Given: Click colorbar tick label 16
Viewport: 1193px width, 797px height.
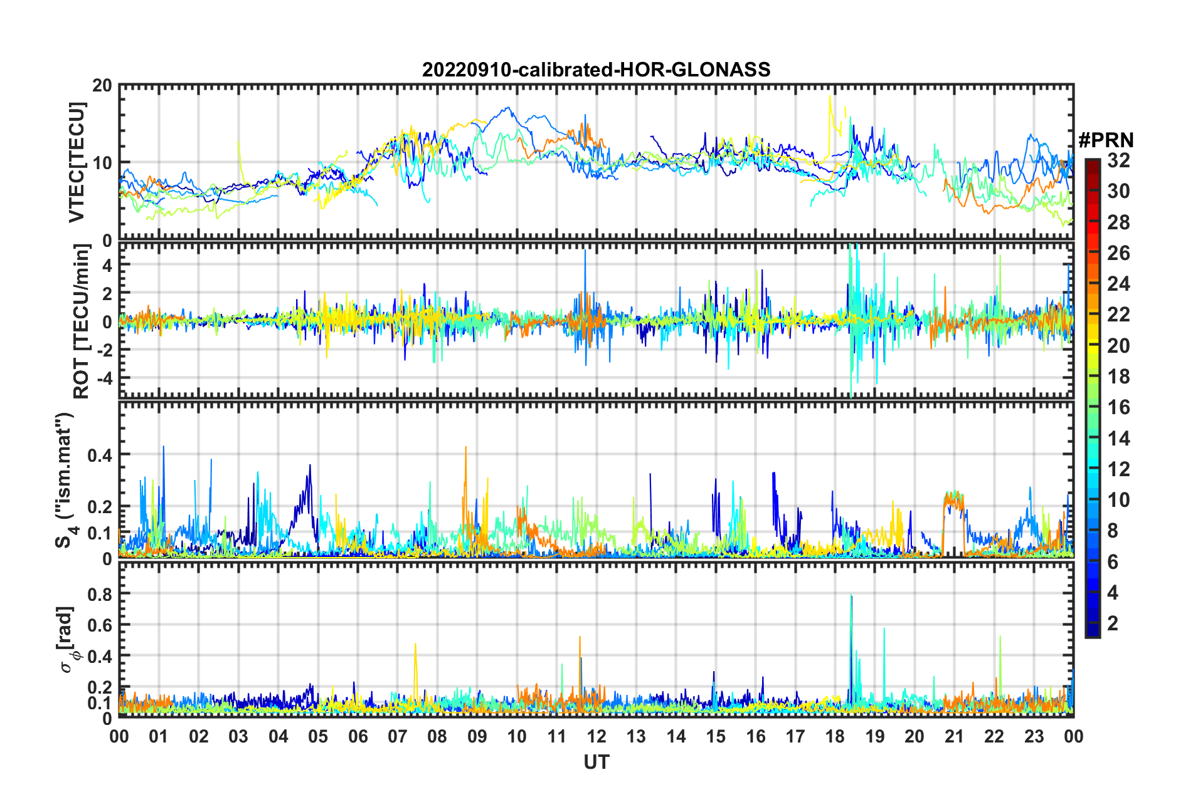Looking at the screenshot, I should (1118, 407).
